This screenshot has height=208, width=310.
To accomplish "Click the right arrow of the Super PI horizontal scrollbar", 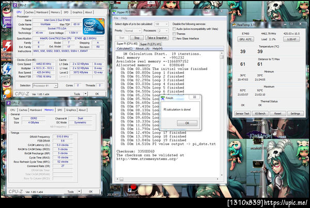I will 218,179.
